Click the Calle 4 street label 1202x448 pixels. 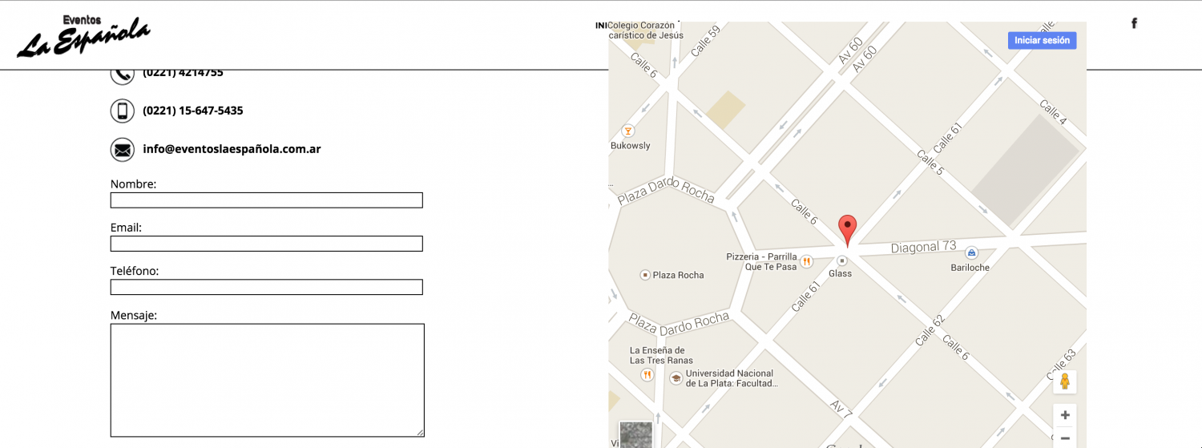pos(1053,112)
